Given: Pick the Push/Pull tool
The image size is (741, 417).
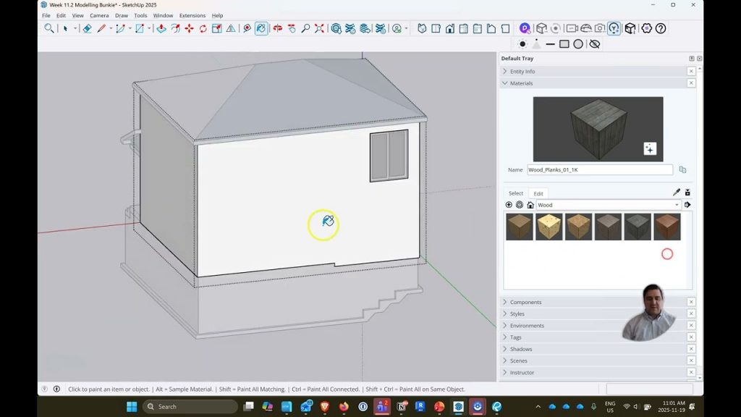Looking at the screenshot, I should [x=161, y=28].
